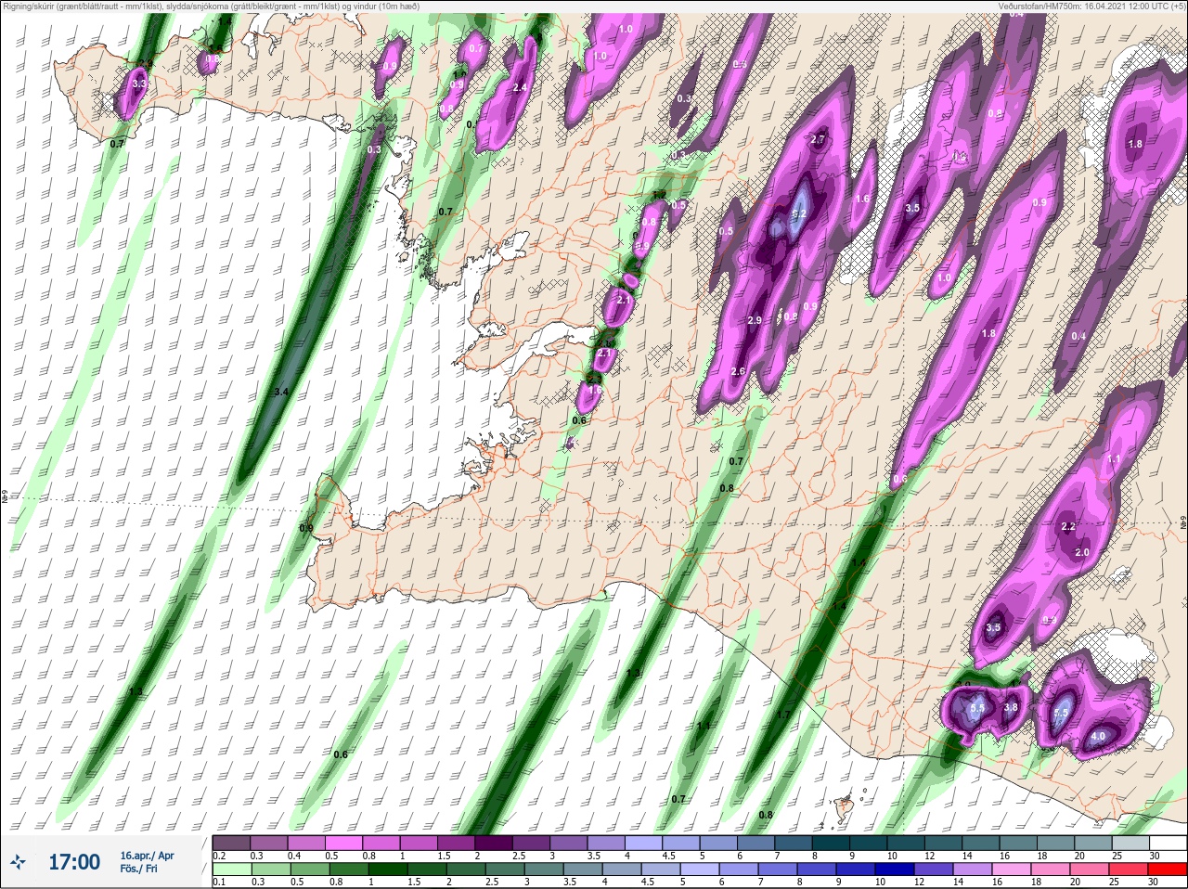1188x889 pixels.
Task: Click the 4.0 value in the southeast snow cell
Action: 1098,737
